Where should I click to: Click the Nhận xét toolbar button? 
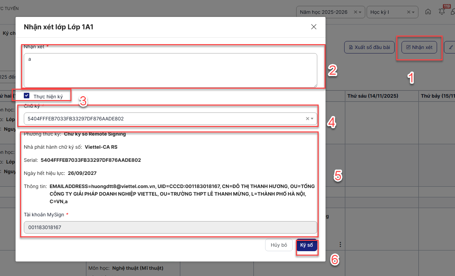tap(419, 47)
